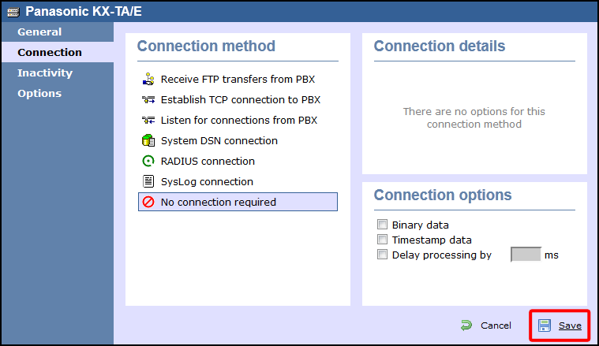
Task: Go to the Options tab
Action: [x=39, y=94]
